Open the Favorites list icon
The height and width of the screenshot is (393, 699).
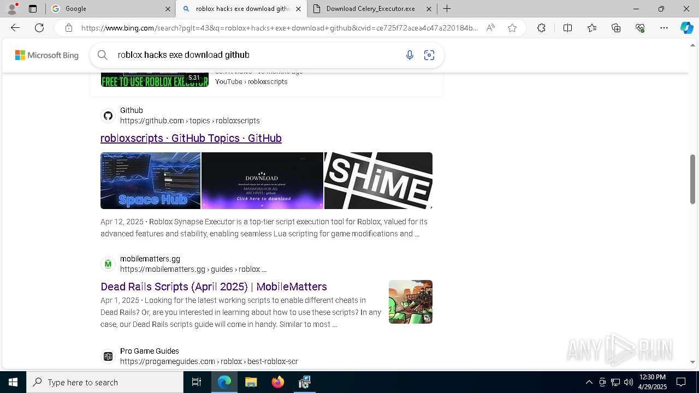click(592, 28)
